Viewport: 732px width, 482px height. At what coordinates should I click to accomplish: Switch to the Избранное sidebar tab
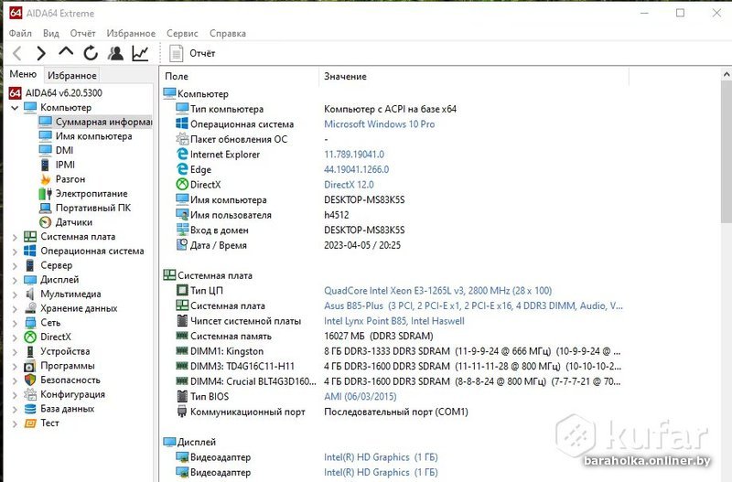click(71, 76)
